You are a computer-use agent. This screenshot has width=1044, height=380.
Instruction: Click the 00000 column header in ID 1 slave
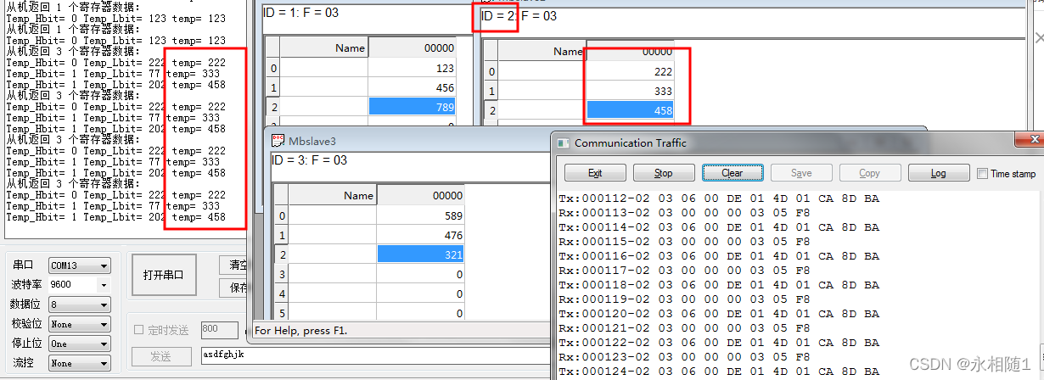tap(412, 47)
